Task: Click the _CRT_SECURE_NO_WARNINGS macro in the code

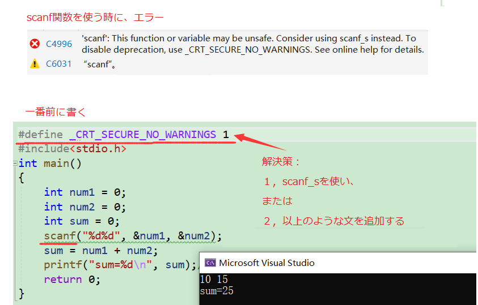Action: click(x=142, y=135)
